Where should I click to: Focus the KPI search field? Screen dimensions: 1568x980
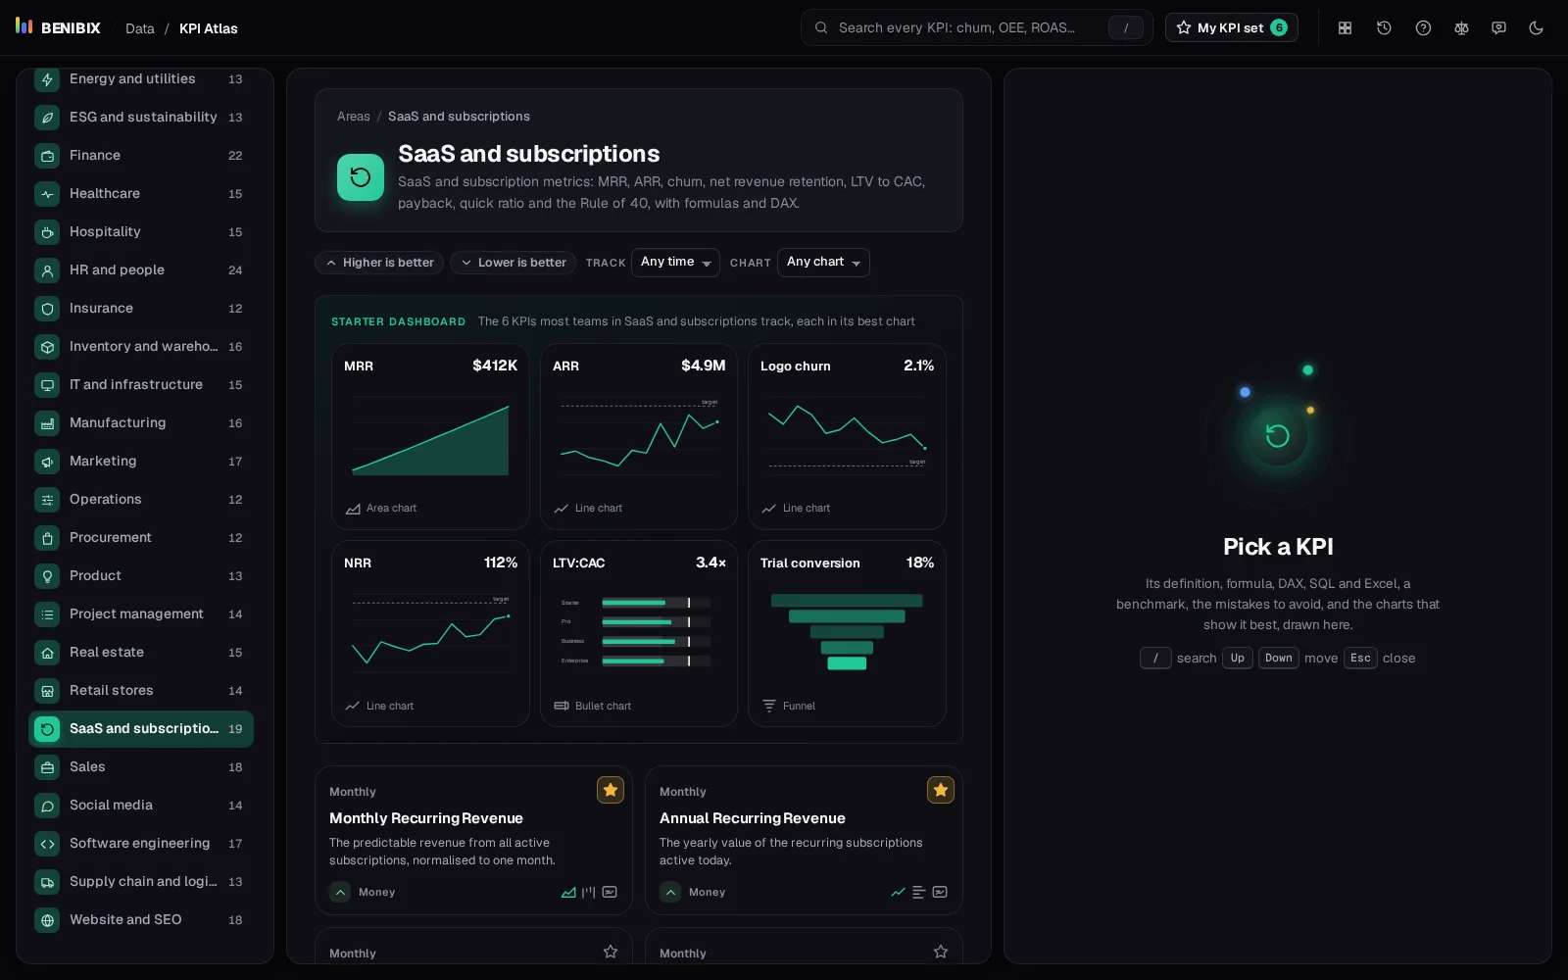976,27
